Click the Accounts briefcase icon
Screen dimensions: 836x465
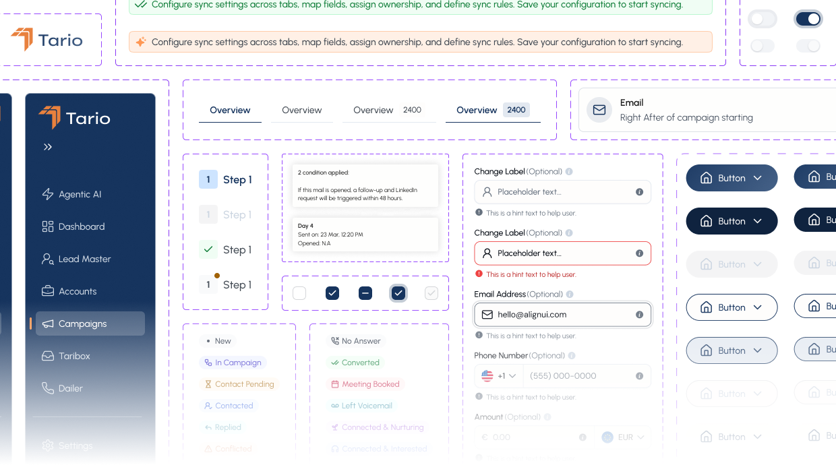[48, 291]
